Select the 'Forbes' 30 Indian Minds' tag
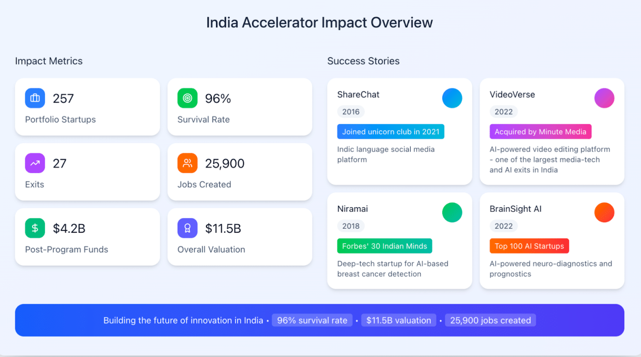Image resolution: width=641 pixels, height=357 pixels. (385, 246)
